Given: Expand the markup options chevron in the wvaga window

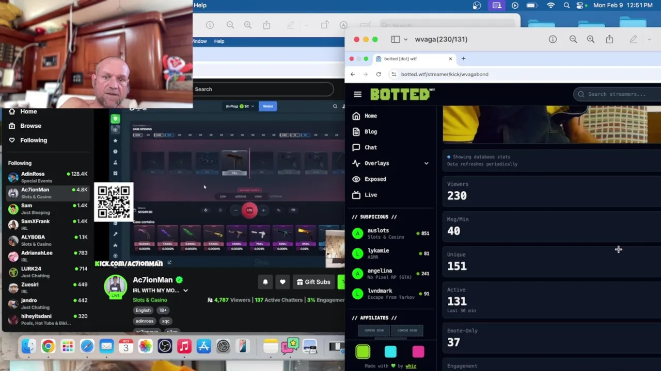Looking at the screenshot, I should click(x=649, y=39).
